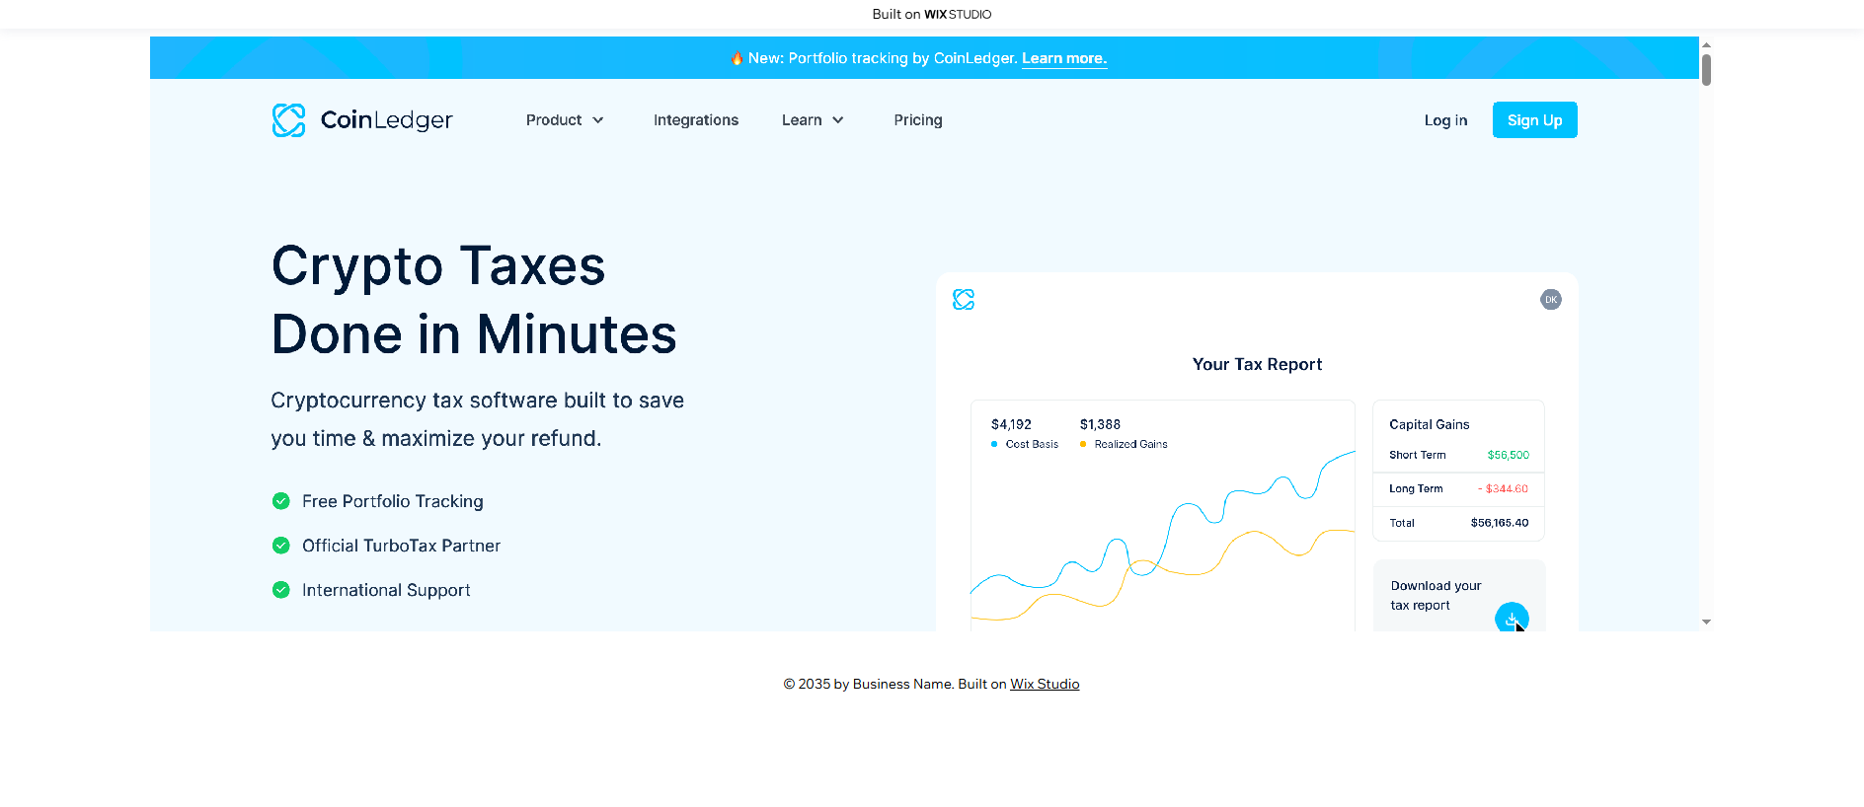This screenshot has height=807, width=1864.
Task: Follow the Learn more banner link
Action: point(1064,58)
